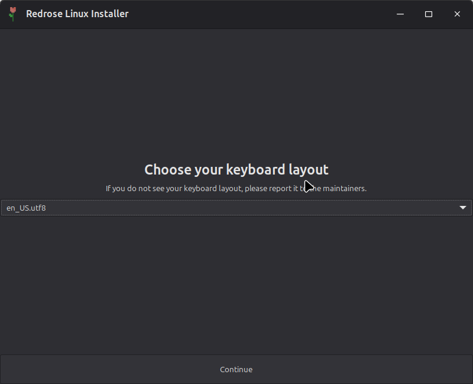Viewport: 473px width, 384px height.
Task: Click the blank area above the heading
Action: coord(237,95)
